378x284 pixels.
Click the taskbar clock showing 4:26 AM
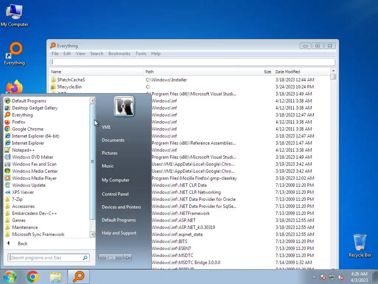pyautogui.click(x=359, y=277)
